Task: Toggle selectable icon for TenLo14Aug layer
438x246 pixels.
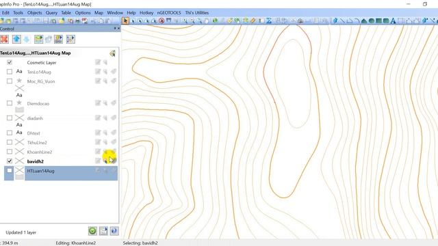Action: coord(105,72)
